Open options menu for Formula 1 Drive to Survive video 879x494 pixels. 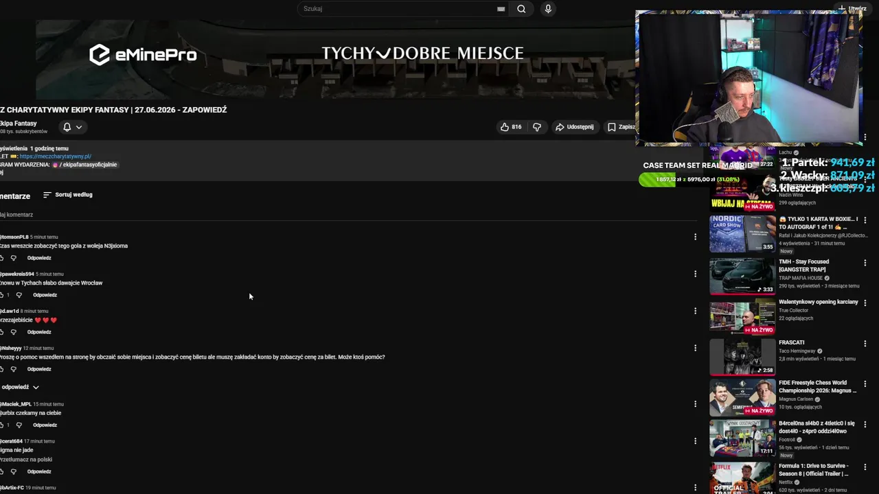[x=865, y=467]
